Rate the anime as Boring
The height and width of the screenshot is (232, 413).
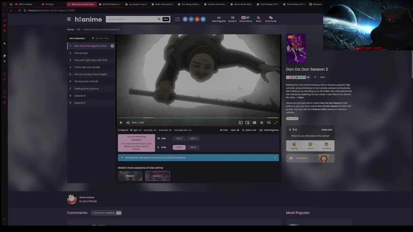point(294,146)
